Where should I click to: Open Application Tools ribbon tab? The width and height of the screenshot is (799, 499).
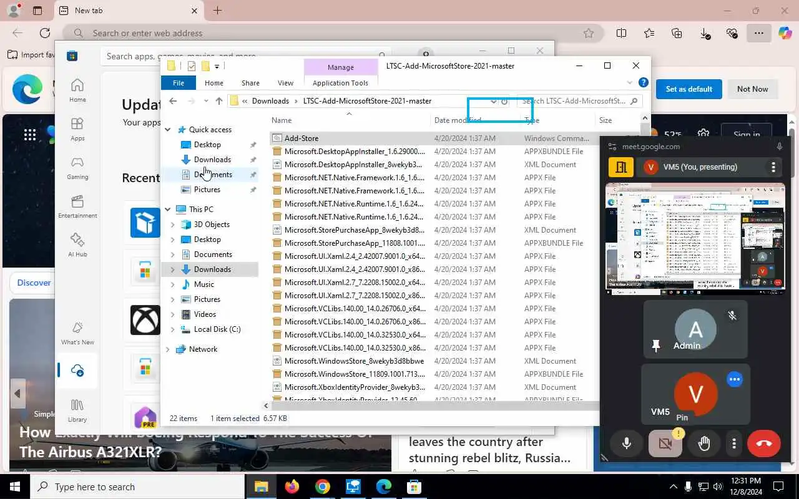tap(340, 82)
